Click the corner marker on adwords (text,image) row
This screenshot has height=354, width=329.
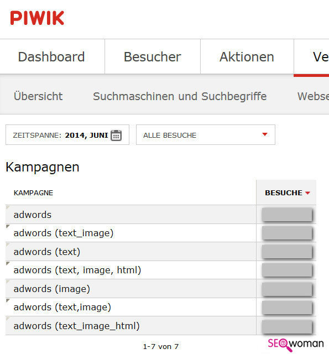pyautogui.click(x=8, y=300)
